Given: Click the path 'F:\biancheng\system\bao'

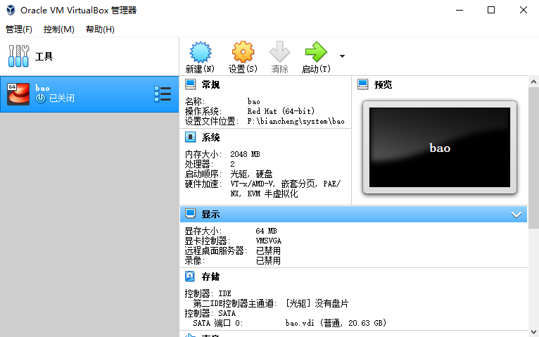Looking at the screenshot, I should [x=296, y=121].
